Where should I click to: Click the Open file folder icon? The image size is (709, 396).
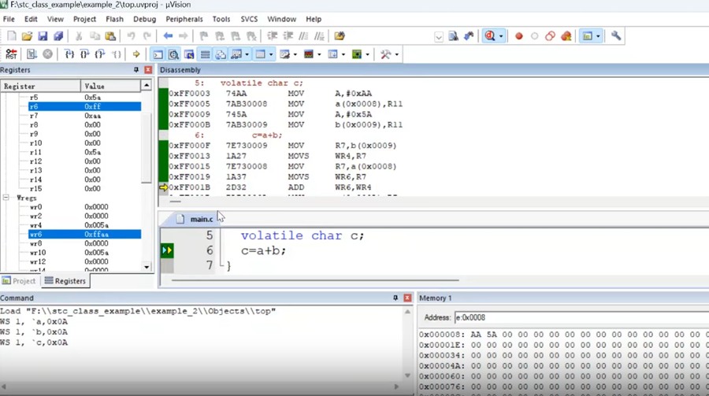(27, 36)
